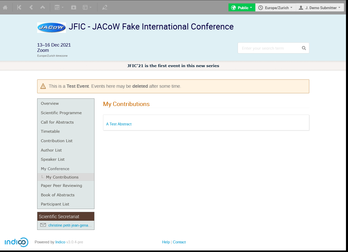Select Timetable from the side menu
This screenshot has height=252, width=348.
tap(50, 131)
